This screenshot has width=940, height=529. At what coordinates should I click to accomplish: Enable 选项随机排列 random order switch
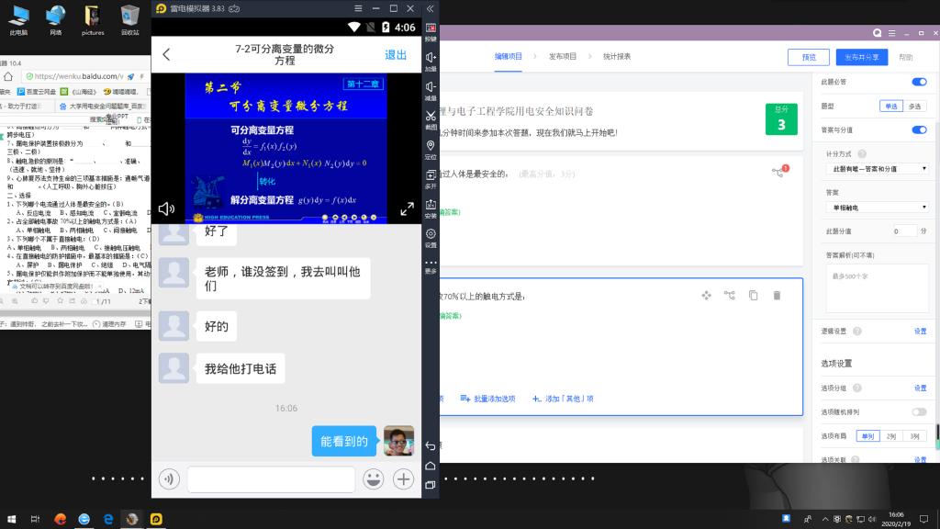click(x=918, y=412)
